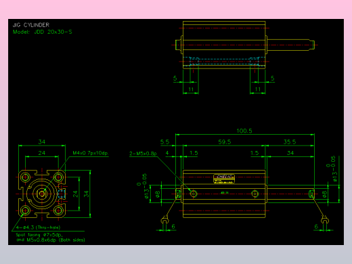Select the Spot facing ø7x5dp. note

pyautogui.click(x=39, y=235)
